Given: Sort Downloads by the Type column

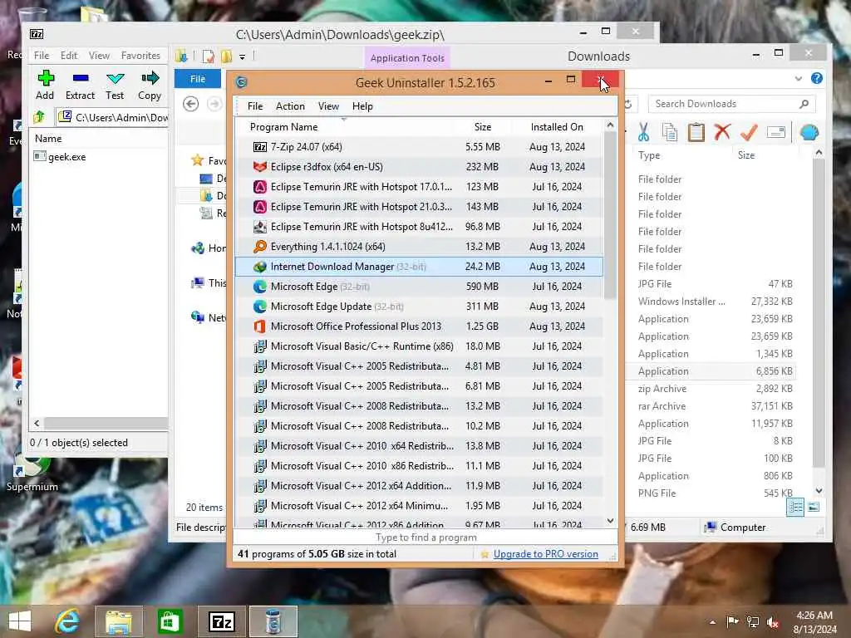Looking at the screenshot, I should point(649,155).
